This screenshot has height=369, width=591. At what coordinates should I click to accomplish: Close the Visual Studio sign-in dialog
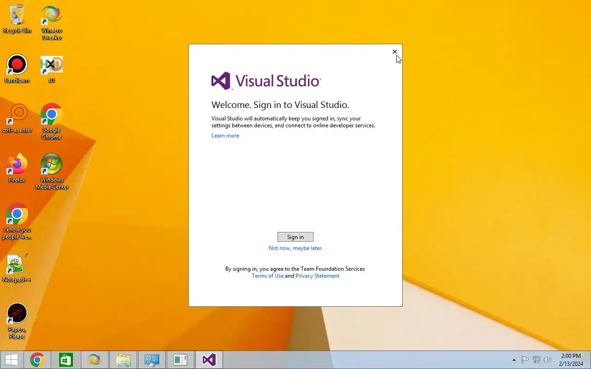tap(394, 52)
